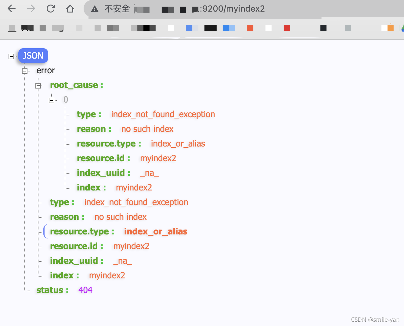This screenshot has height=326, width=404.
Task: Click error-level type value index_not_found_exception
Action: [x=136, y=202]
